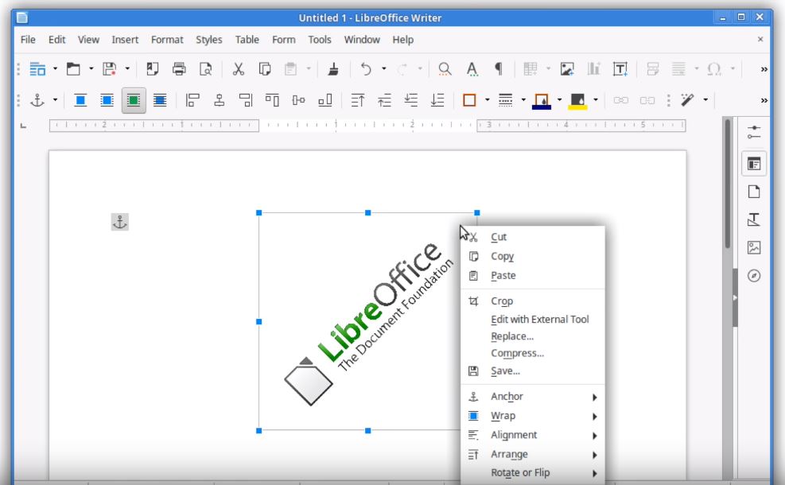Choose Save... from the context menu
Viewport: 785px width, 485px height.
coord(533,371)
